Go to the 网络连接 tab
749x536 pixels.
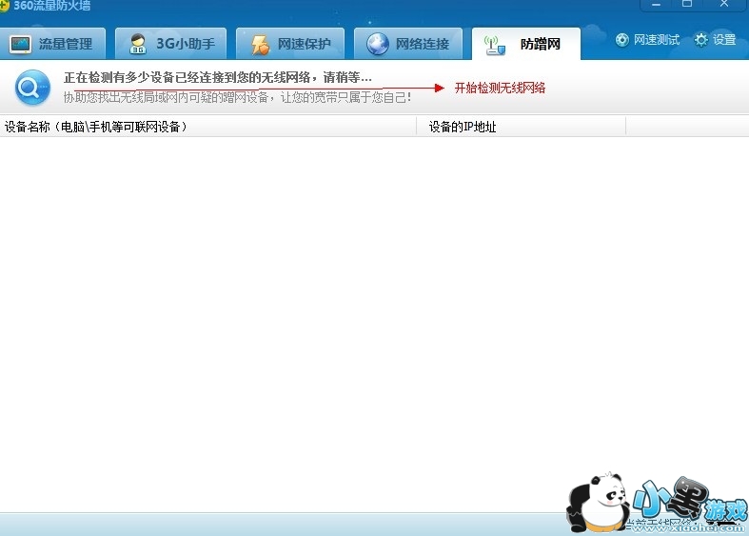(408, 44)
